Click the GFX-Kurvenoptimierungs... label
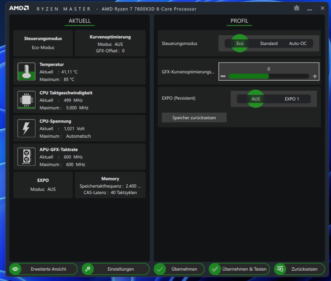The width and height of the screenshot is (331, 281). click(x=188, y=72)
